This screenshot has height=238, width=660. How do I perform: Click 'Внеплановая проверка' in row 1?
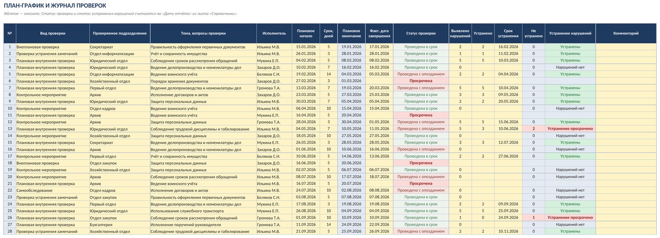[52, 47]
